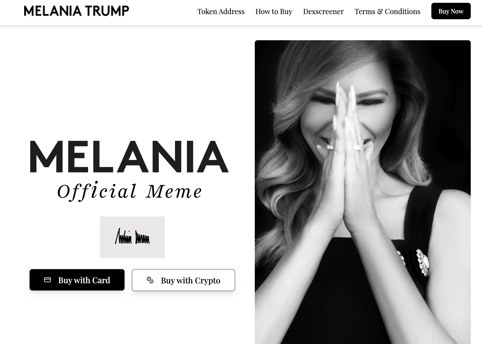The height and width of the screenshot is (344, 482).
Task: Click the credit card icon in Buy with Card
Action: pyautogui.click(x=48, y=280)
